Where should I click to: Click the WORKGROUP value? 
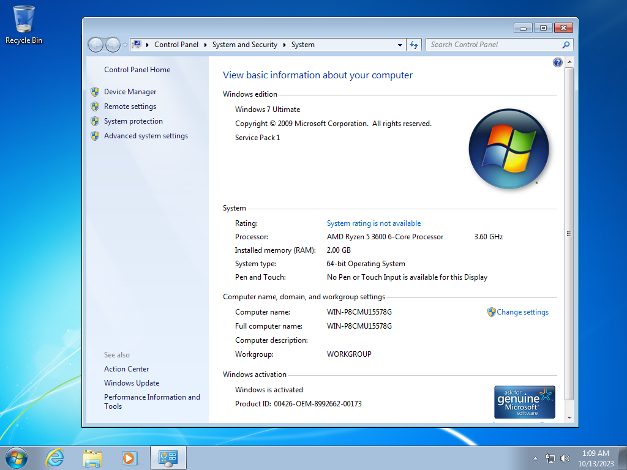349,354
